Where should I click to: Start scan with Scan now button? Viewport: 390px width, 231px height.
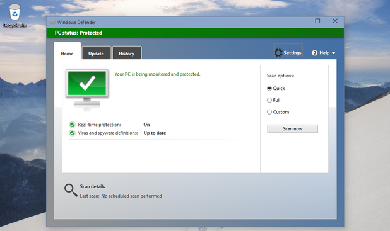pos(293,129)
